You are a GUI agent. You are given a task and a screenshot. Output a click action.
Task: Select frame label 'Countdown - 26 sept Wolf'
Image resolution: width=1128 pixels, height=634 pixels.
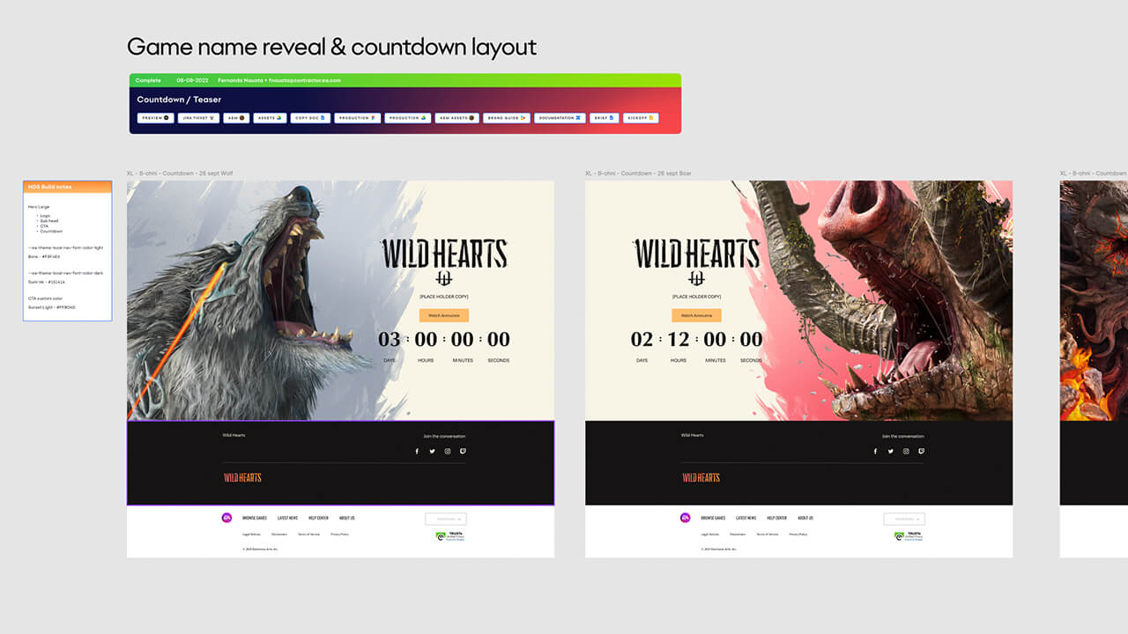(x=181, y=173)
